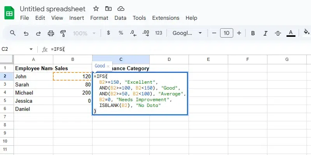This screenshot has width=311, height=155.
Task: Click the redo arrow icon
Action: (x=38, y=33)
